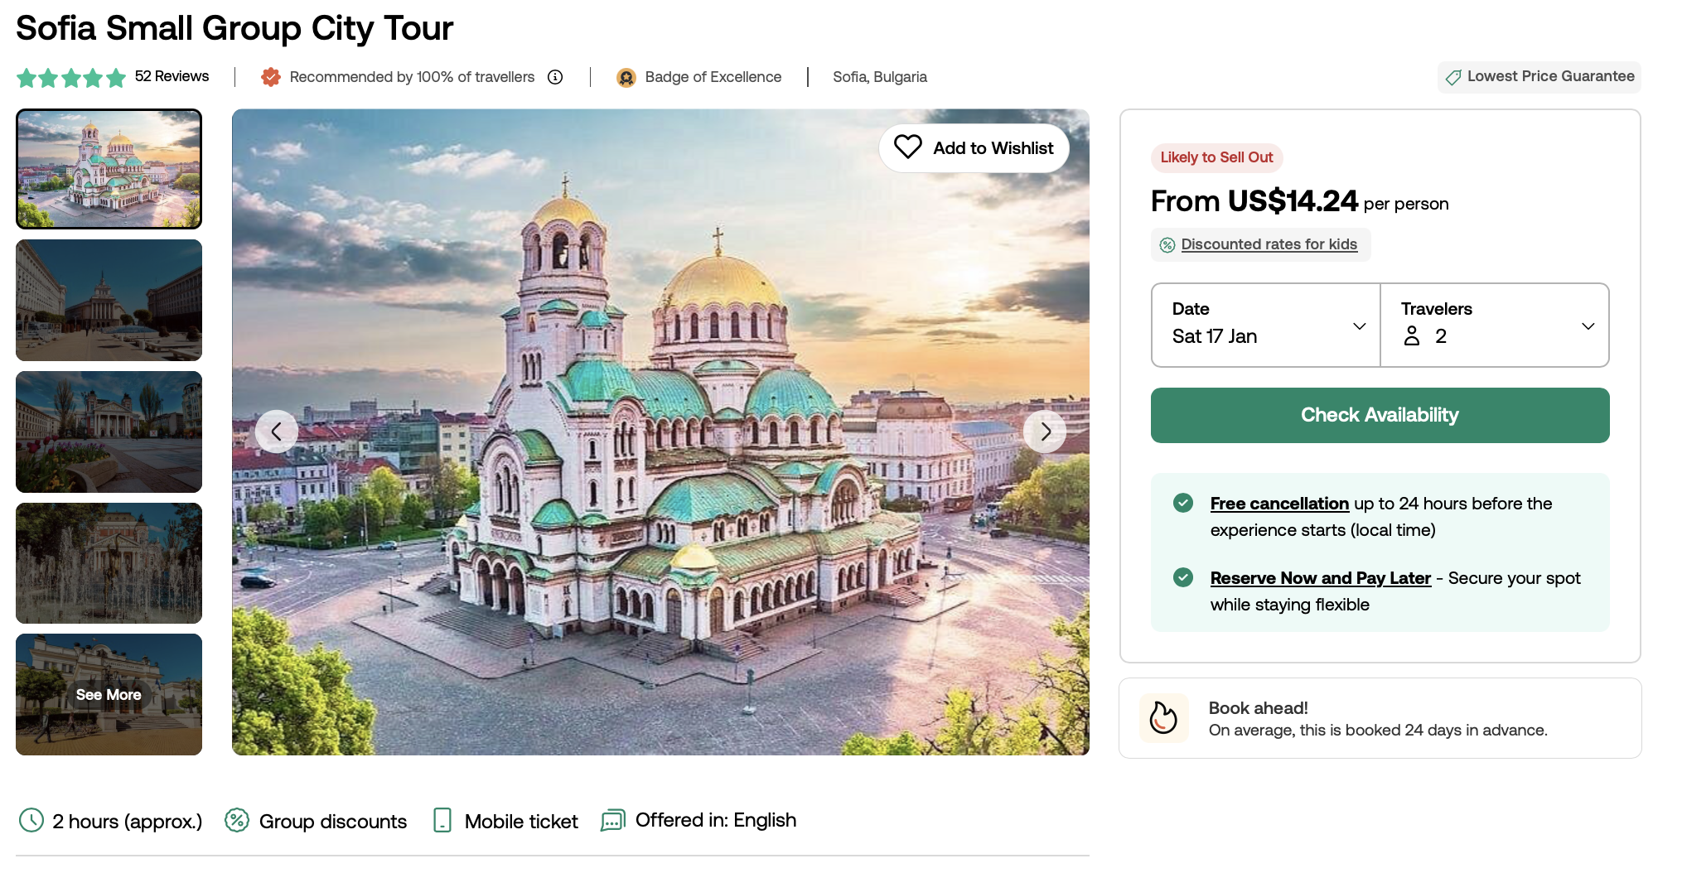This screenshot has height=873, width=1682.
Task: Click the flame Book ahead icon
Action: click(1163, 718)
